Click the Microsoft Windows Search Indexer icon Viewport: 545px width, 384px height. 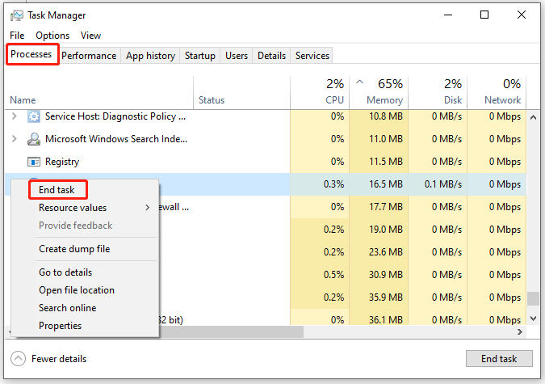[x=34, y=139]
